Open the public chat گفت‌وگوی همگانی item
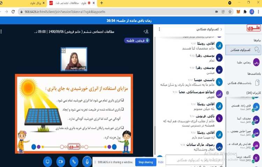 coord(243,50)
